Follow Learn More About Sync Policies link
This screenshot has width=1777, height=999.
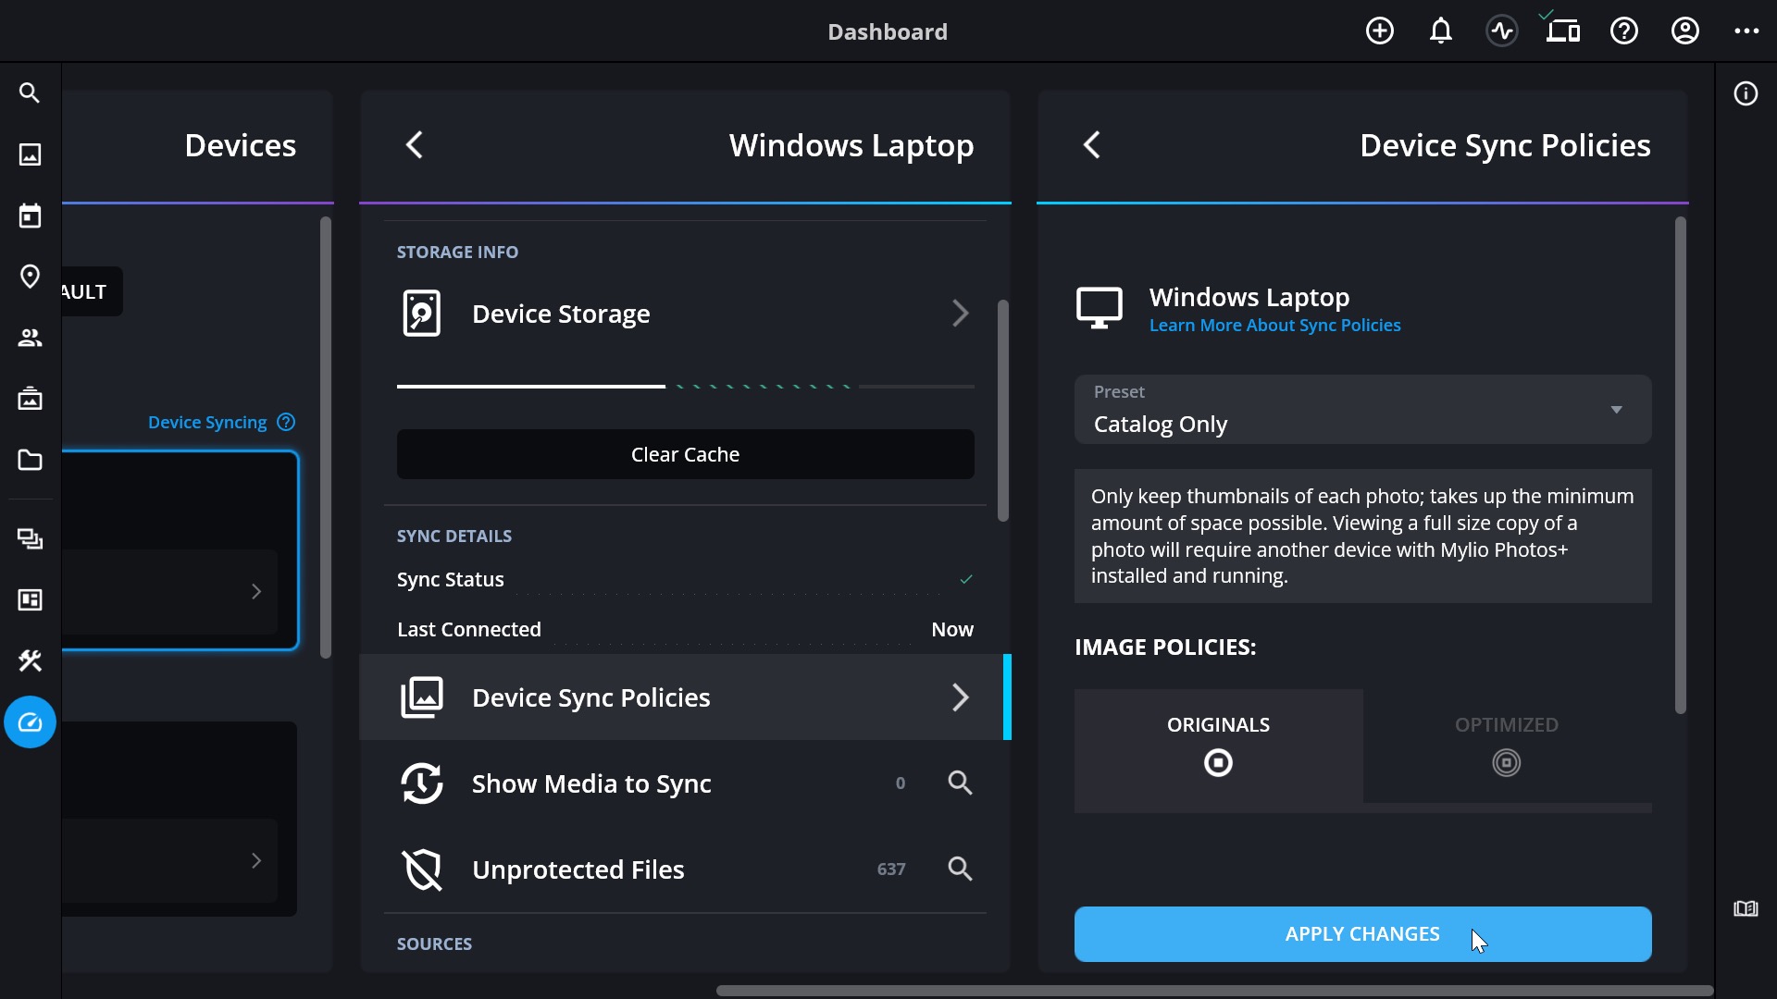(1274, 326)
